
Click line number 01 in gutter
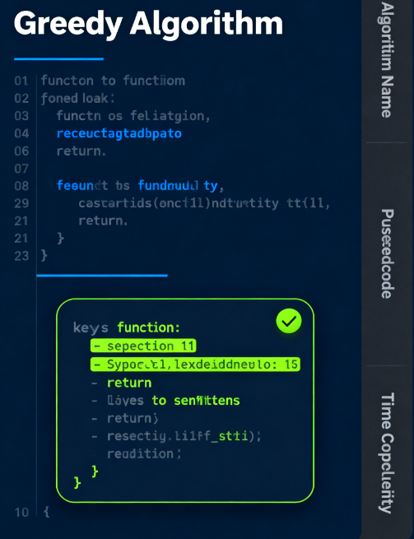pyautogui.click(x=21, y=81)
